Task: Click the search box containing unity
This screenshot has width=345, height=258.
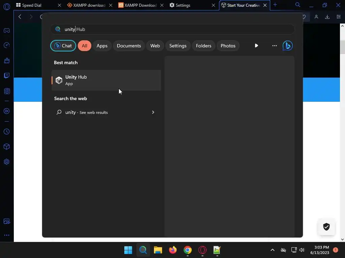Action: click(x=172, y=29)
